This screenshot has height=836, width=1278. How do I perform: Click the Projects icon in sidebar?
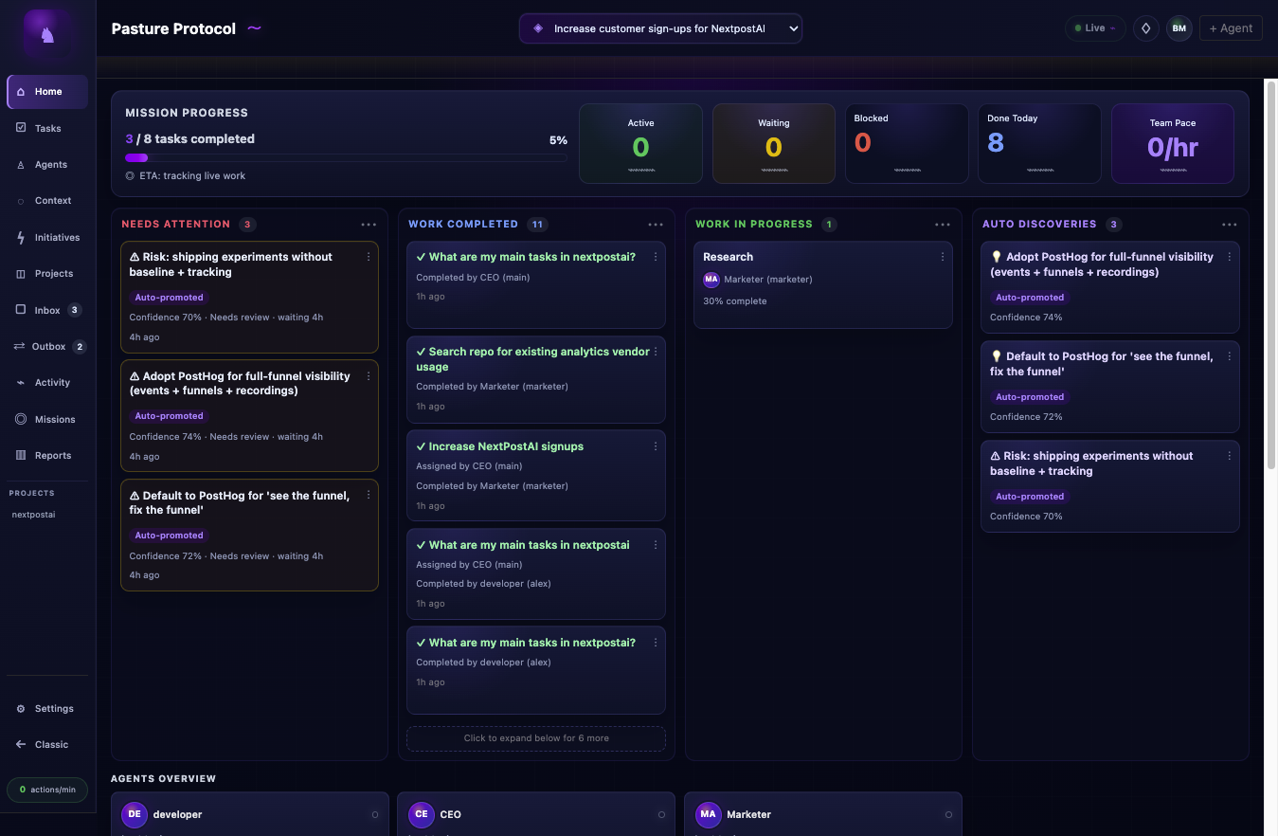pos(21,274)
